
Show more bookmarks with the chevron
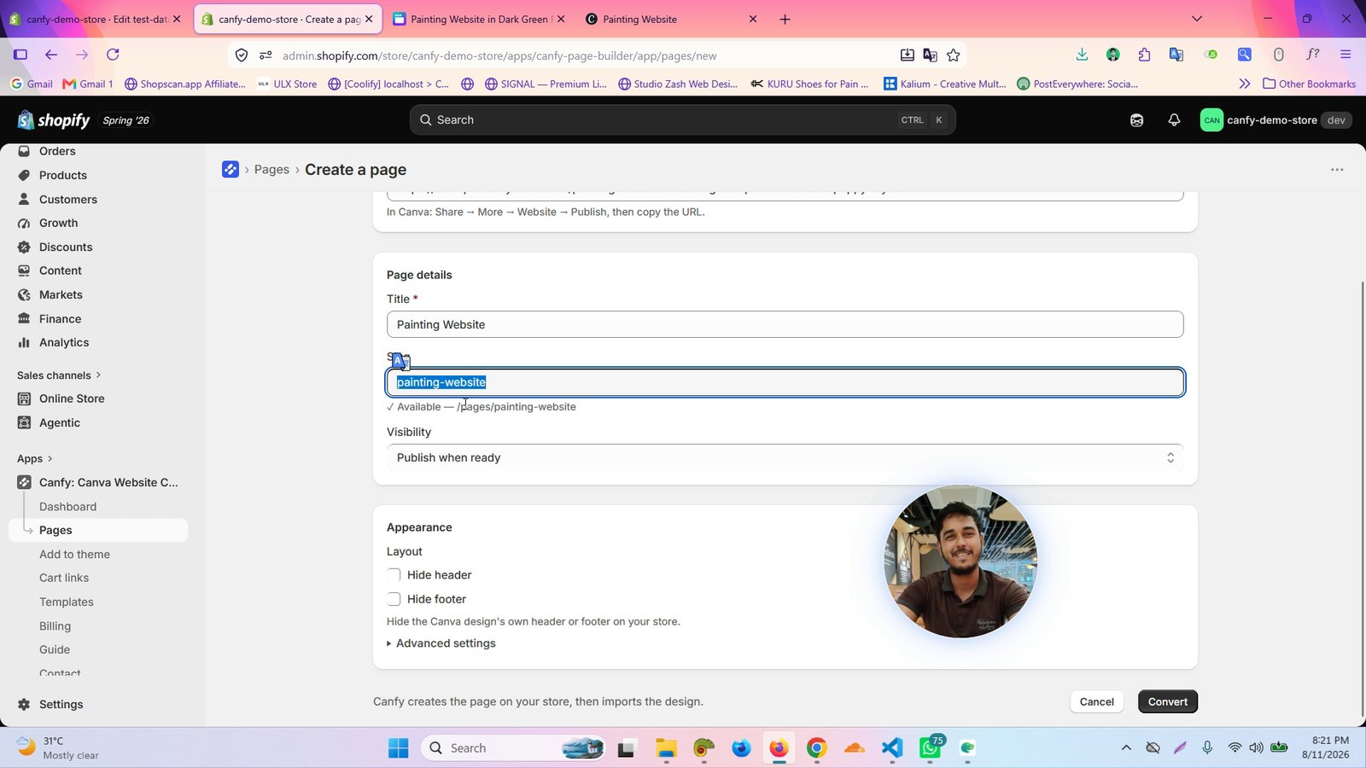point(1244,84)
